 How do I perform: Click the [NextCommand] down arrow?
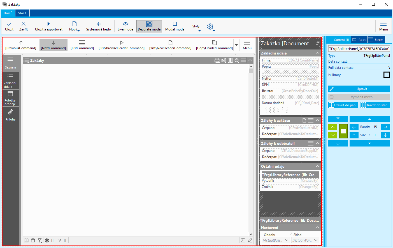pyautogui.click(x=53, y=43)
